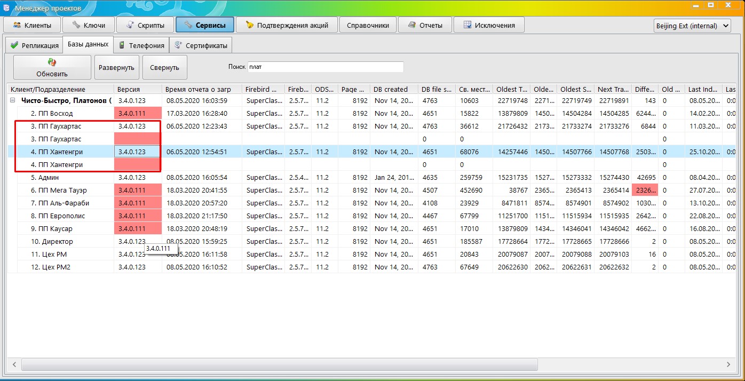This screenshot has width=745, height=381.
Task: Select the 11. Цех РМ row
Action: [x=371, y=254]
